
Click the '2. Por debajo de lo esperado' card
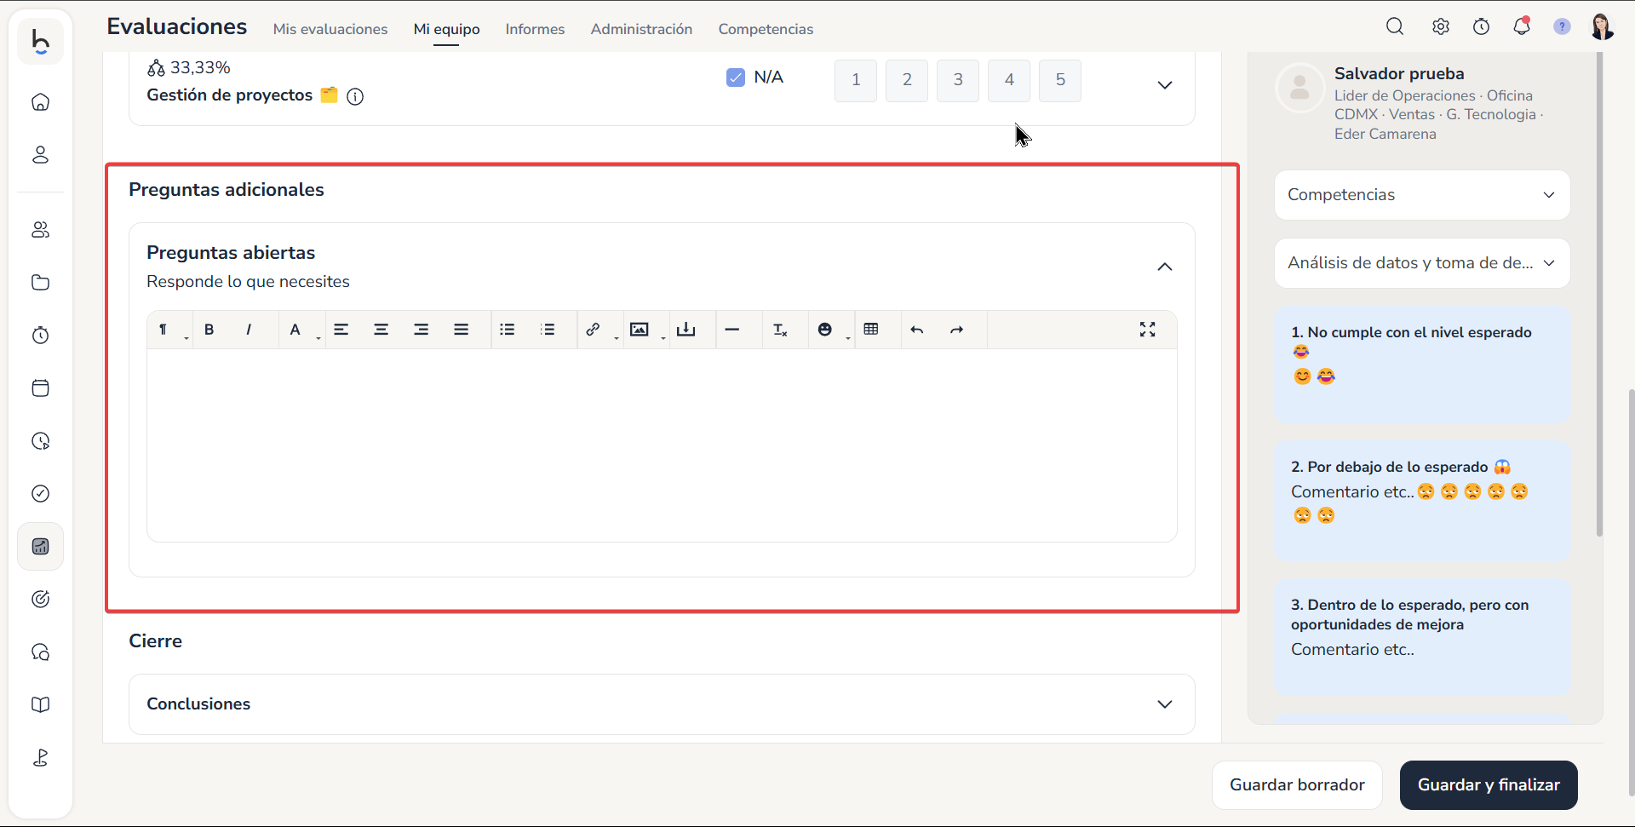(x=1422, y=501)
